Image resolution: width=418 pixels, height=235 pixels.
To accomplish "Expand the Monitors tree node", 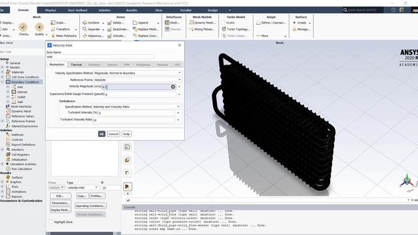I will point(3,149).
